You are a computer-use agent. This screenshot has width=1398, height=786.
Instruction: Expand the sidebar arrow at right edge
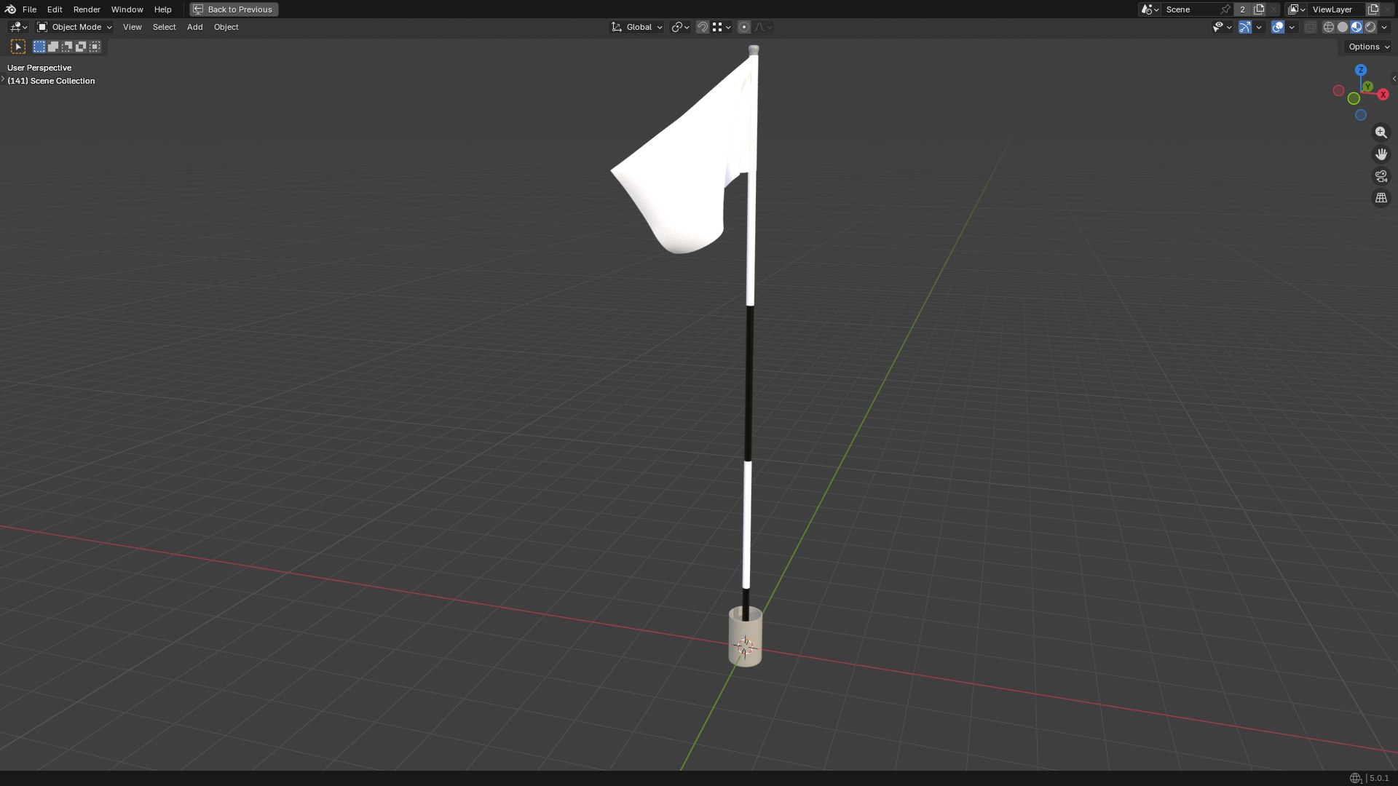point(1394,79)
